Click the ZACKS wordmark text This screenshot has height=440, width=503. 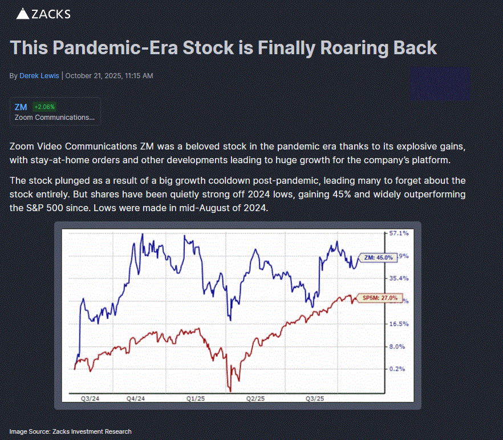pos(51,14)
